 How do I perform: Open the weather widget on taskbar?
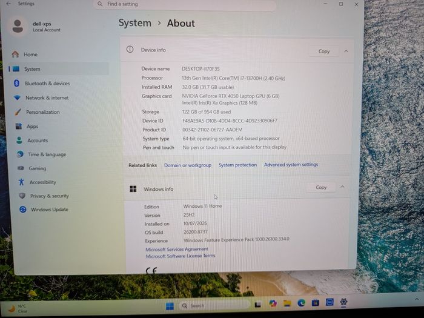click(18, 308)
